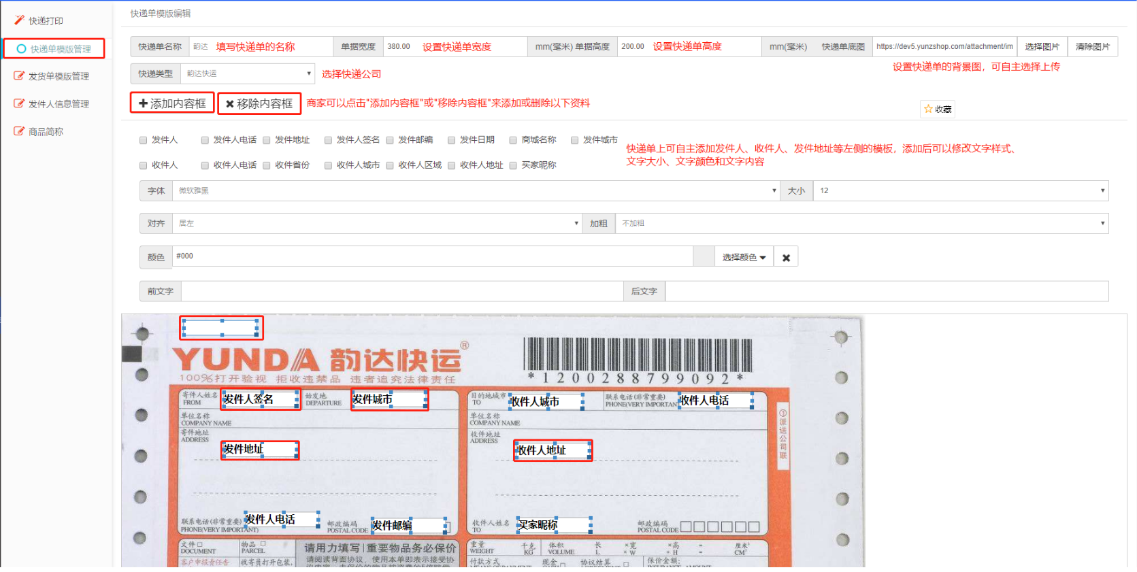Click the 颜色 hex value field
Screen dimensions: 1137x572
tap(433, 257)
